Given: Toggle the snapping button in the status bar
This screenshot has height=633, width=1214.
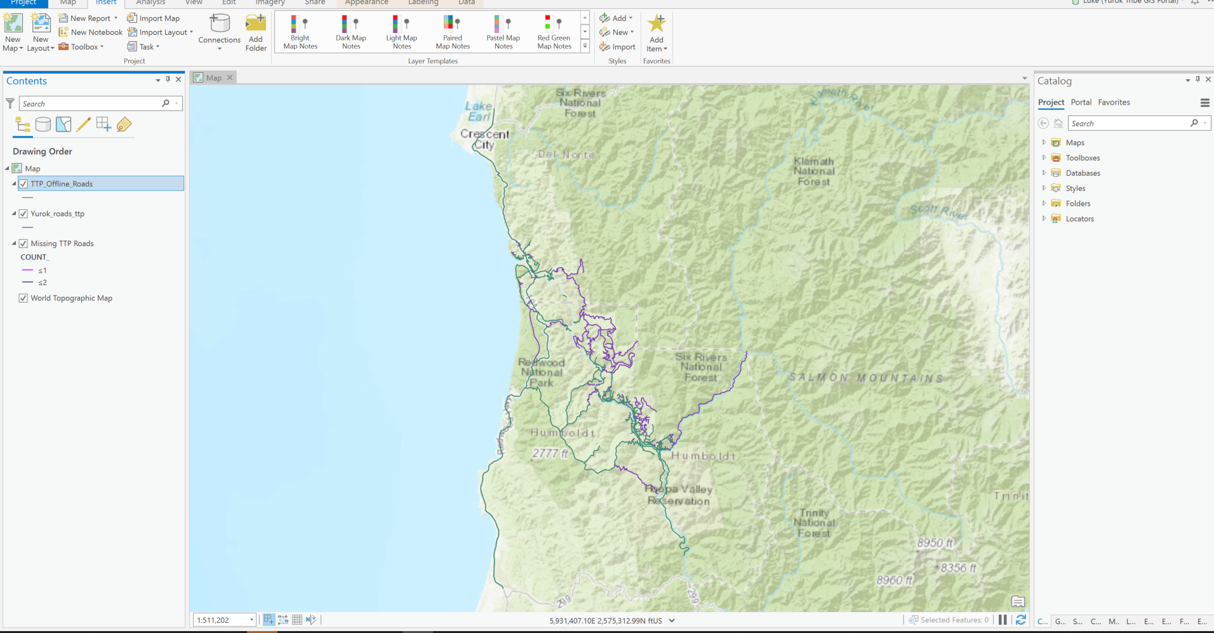Looking at the screenshot, I should 269,620.
